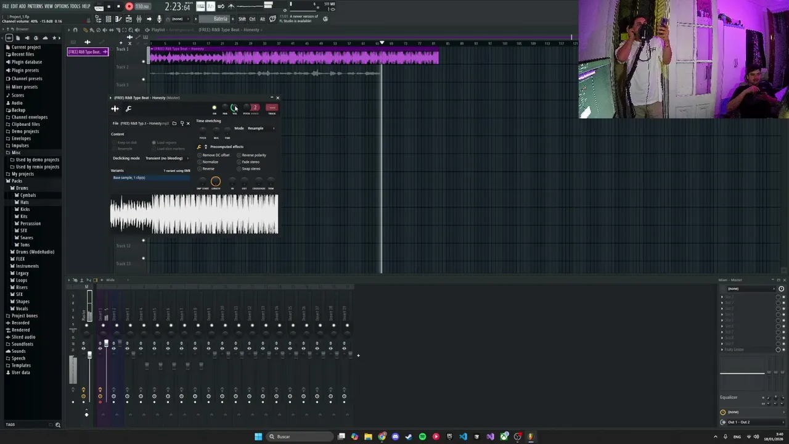Expand the Instruments folder

[x=27, y=266]
